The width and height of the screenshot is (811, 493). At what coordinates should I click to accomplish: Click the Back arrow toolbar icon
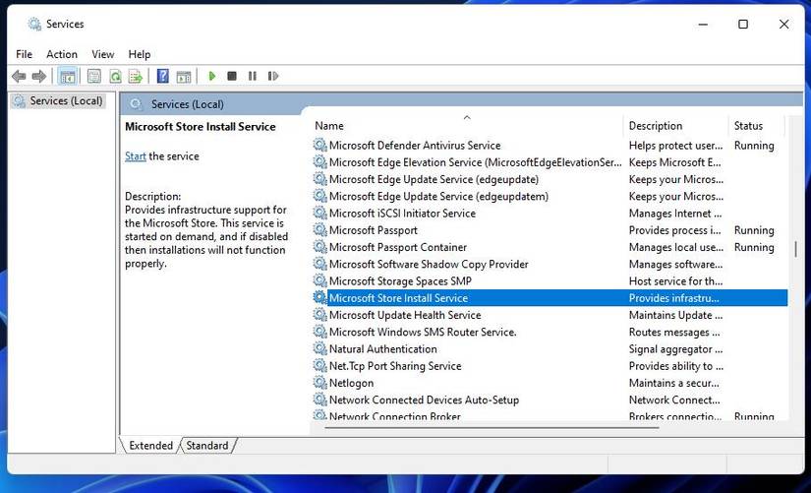(19, 76)
